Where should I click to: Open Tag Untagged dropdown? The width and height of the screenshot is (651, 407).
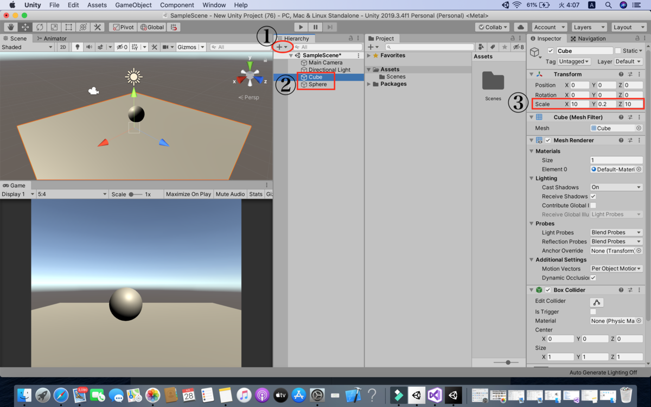click(x=574, y=61)
